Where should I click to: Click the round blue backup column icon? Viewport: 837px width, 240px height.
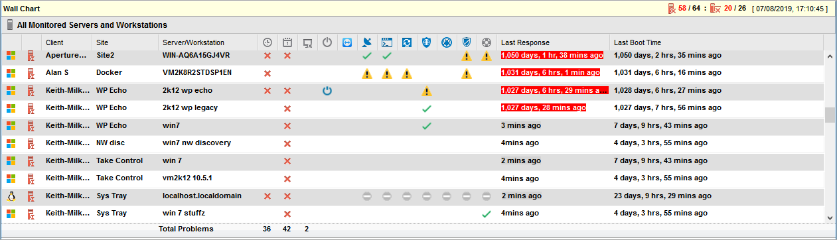[x=447, y=42]
